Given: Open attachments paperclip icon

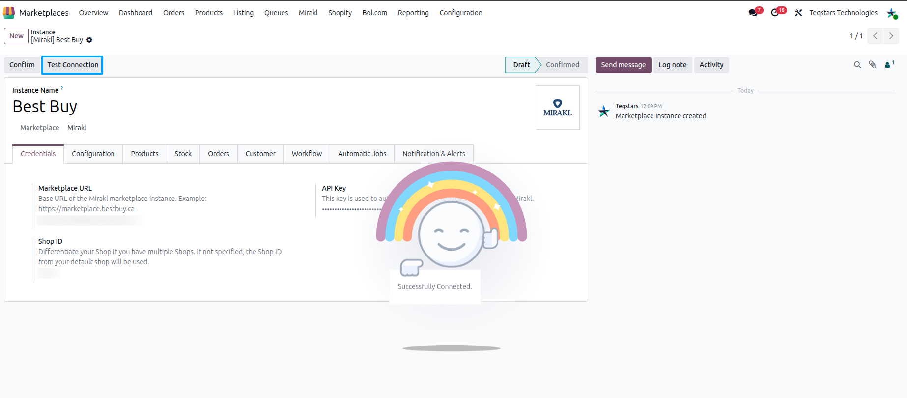Looking at the screenshot, I should coord(873,65).
